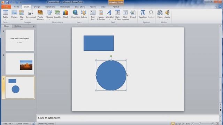Switch to Normal view button
223x125 pixels.
(x=173, y=124)
